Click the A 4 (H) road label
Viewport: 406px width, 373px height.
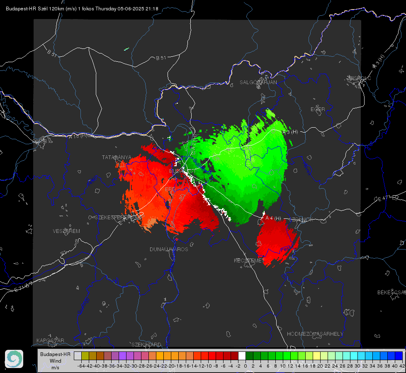pos(273,218)
